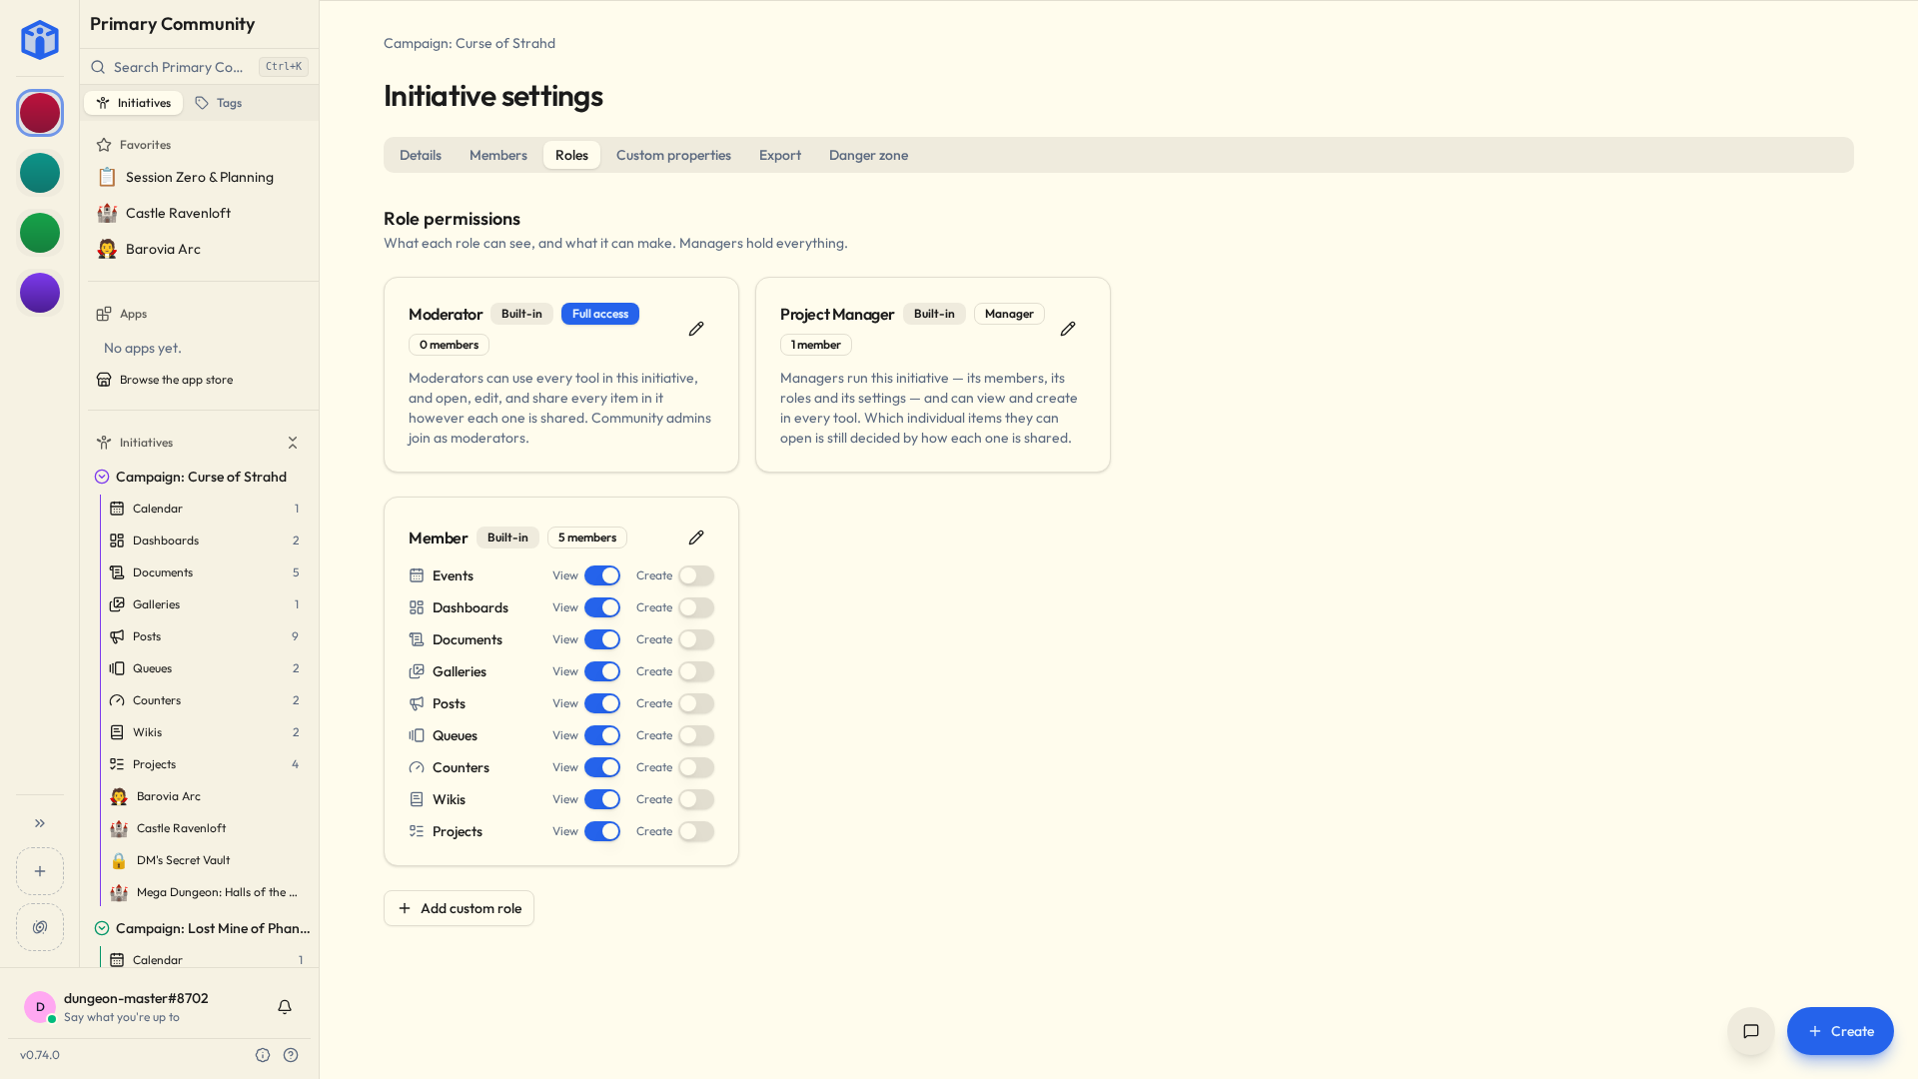Switch to the Details tab

(421, 155)
